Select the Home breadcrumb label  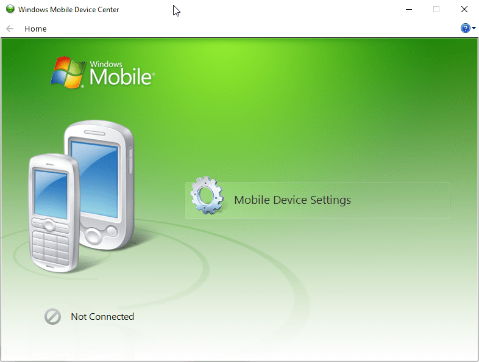(35, 29)
